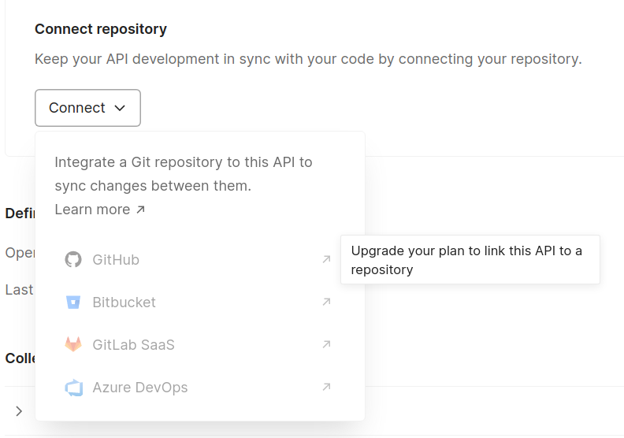Open the Connect dropdown button
Screen dimensions: 624x438
tap(87, 108)
